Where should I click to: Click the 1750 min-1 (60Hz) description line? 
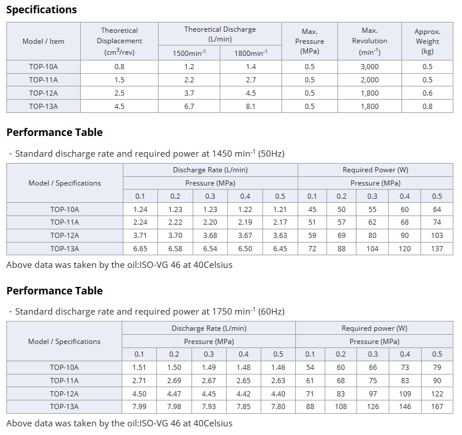pyautogui.click(x=147, y=311)
